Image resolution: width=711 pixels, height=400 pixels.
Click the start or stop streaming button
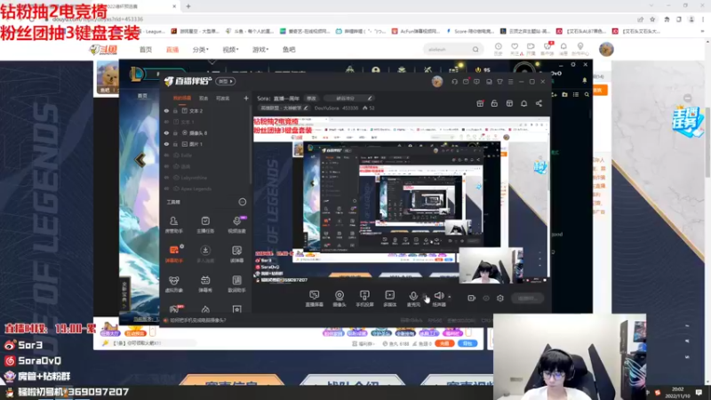click(528, 298)
